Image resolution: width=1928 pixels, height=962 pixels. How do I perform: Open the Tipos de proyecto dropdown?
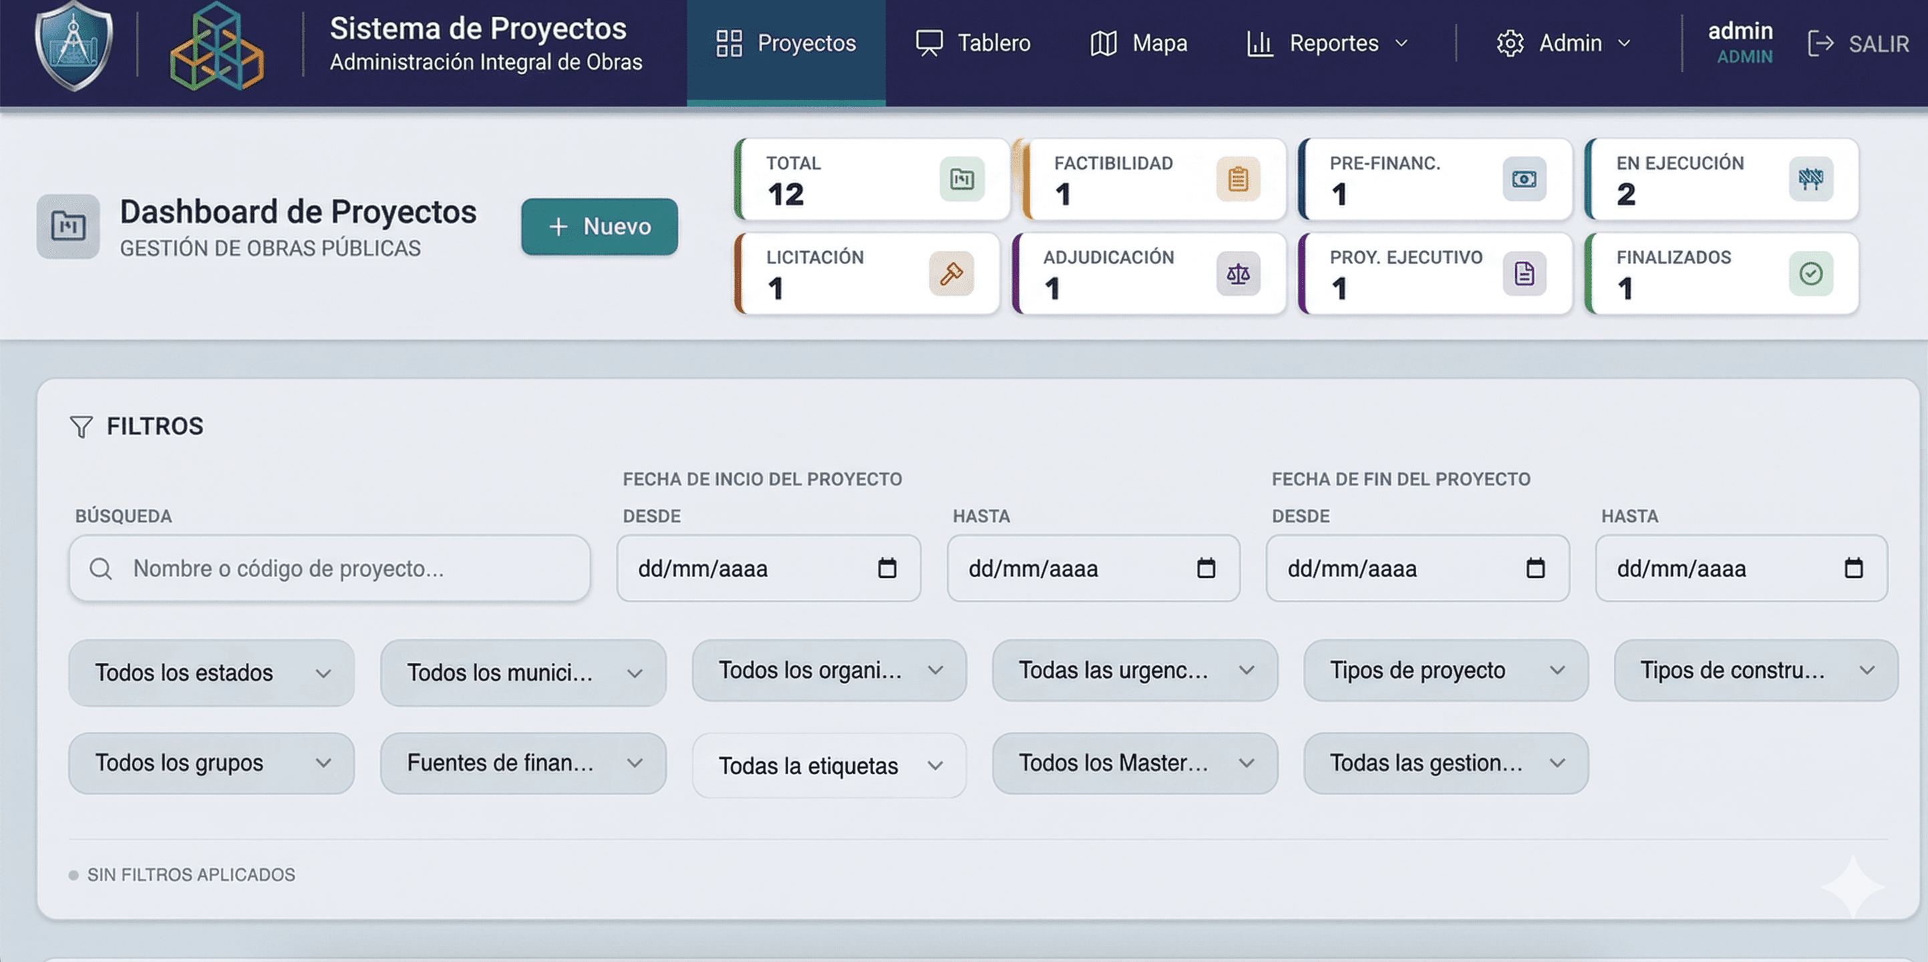point(1445,670)
